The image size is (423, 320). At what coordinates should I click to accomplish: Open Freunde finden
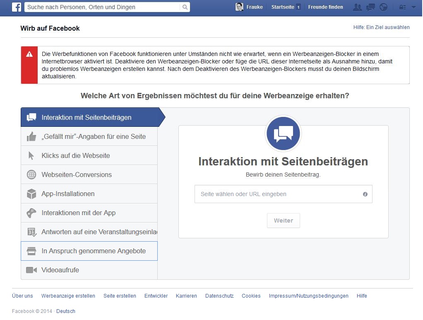tap(325, 7)
